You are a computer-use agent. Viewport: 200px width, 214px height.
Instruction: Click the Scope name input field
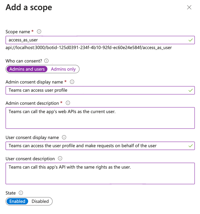(96, 40)
